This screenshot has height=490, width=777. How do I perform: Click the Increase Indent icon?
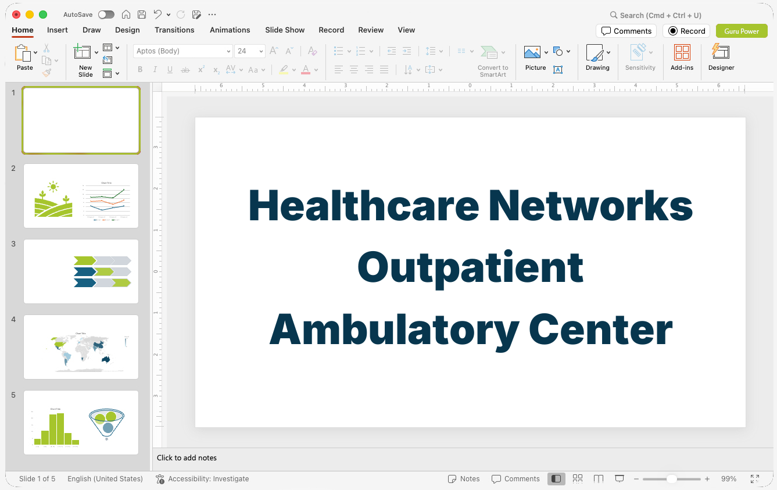(x=407, y=51)
